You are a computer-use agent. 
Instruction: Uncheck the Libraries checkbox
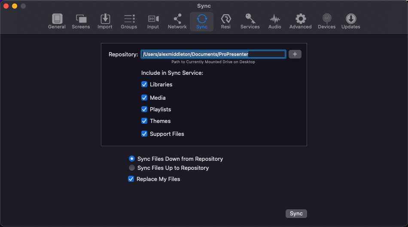point(144,84)
